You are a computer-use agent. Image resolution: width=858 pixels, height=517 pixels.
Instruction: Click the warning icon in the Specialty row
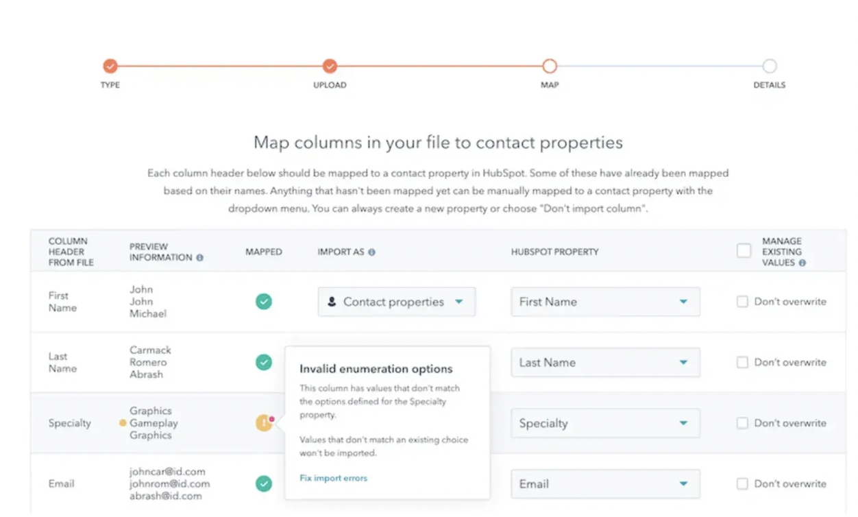pyautogui.click(x=264, y=423)
